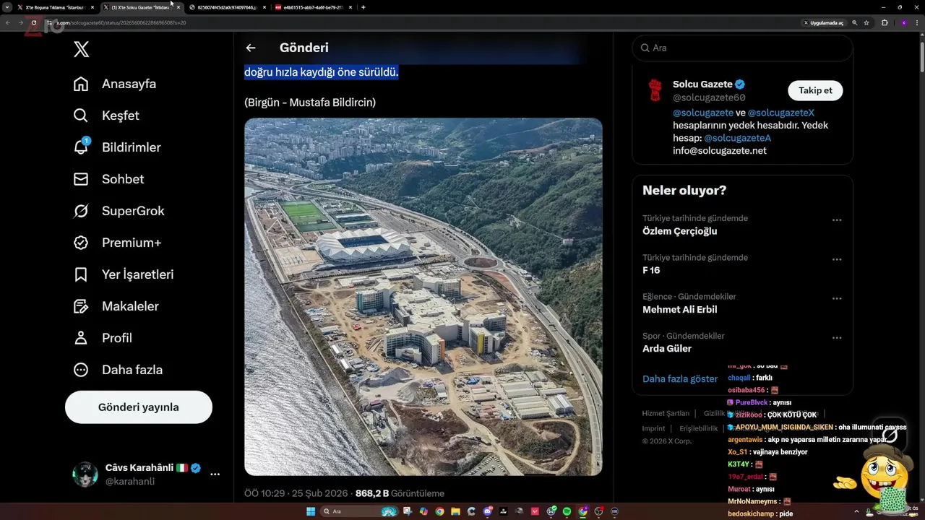Click the X logo in the sidebar
This screenshot has height=520, width=925.
pos(82,49)
